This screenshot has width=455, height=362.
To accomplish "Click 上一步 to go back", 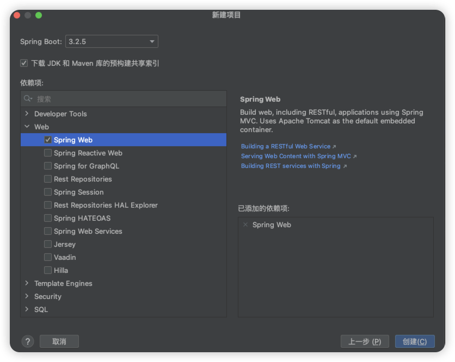I will [365, 341].
